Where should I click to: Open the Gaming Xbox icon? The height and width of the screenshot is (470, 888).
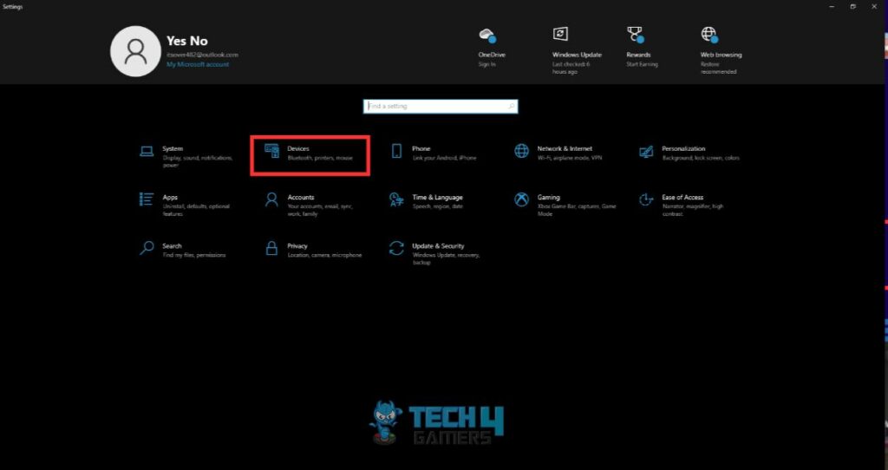click(x=521, y=199)
